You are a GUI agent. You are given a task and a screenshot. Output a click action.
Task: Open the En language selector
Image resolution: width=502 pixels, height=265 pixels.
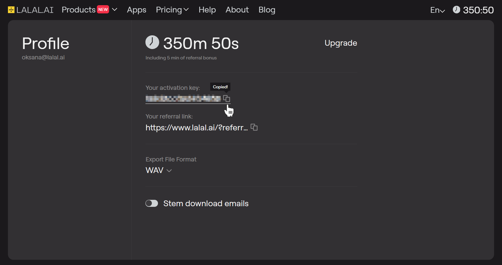coord(437,10)
